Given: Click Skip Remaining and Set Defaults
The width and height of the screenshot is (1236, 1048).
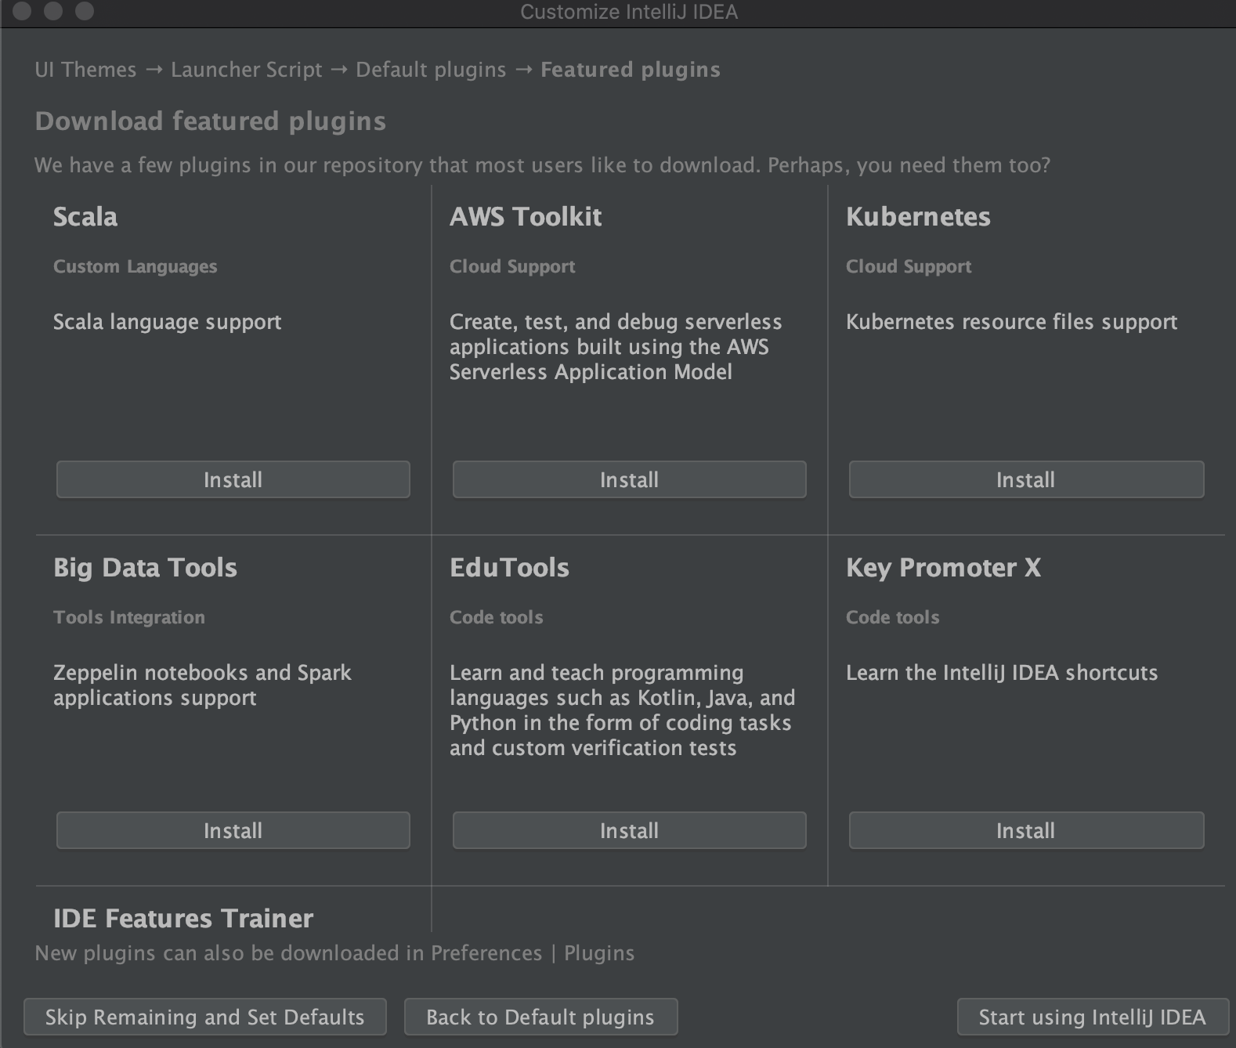Looking at the screenshot, I should [x=205, y=1017].
